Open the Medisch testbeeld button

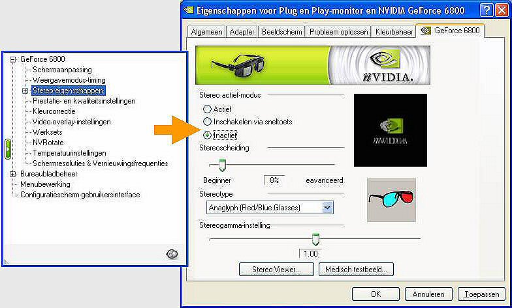[x=356, y=270]
